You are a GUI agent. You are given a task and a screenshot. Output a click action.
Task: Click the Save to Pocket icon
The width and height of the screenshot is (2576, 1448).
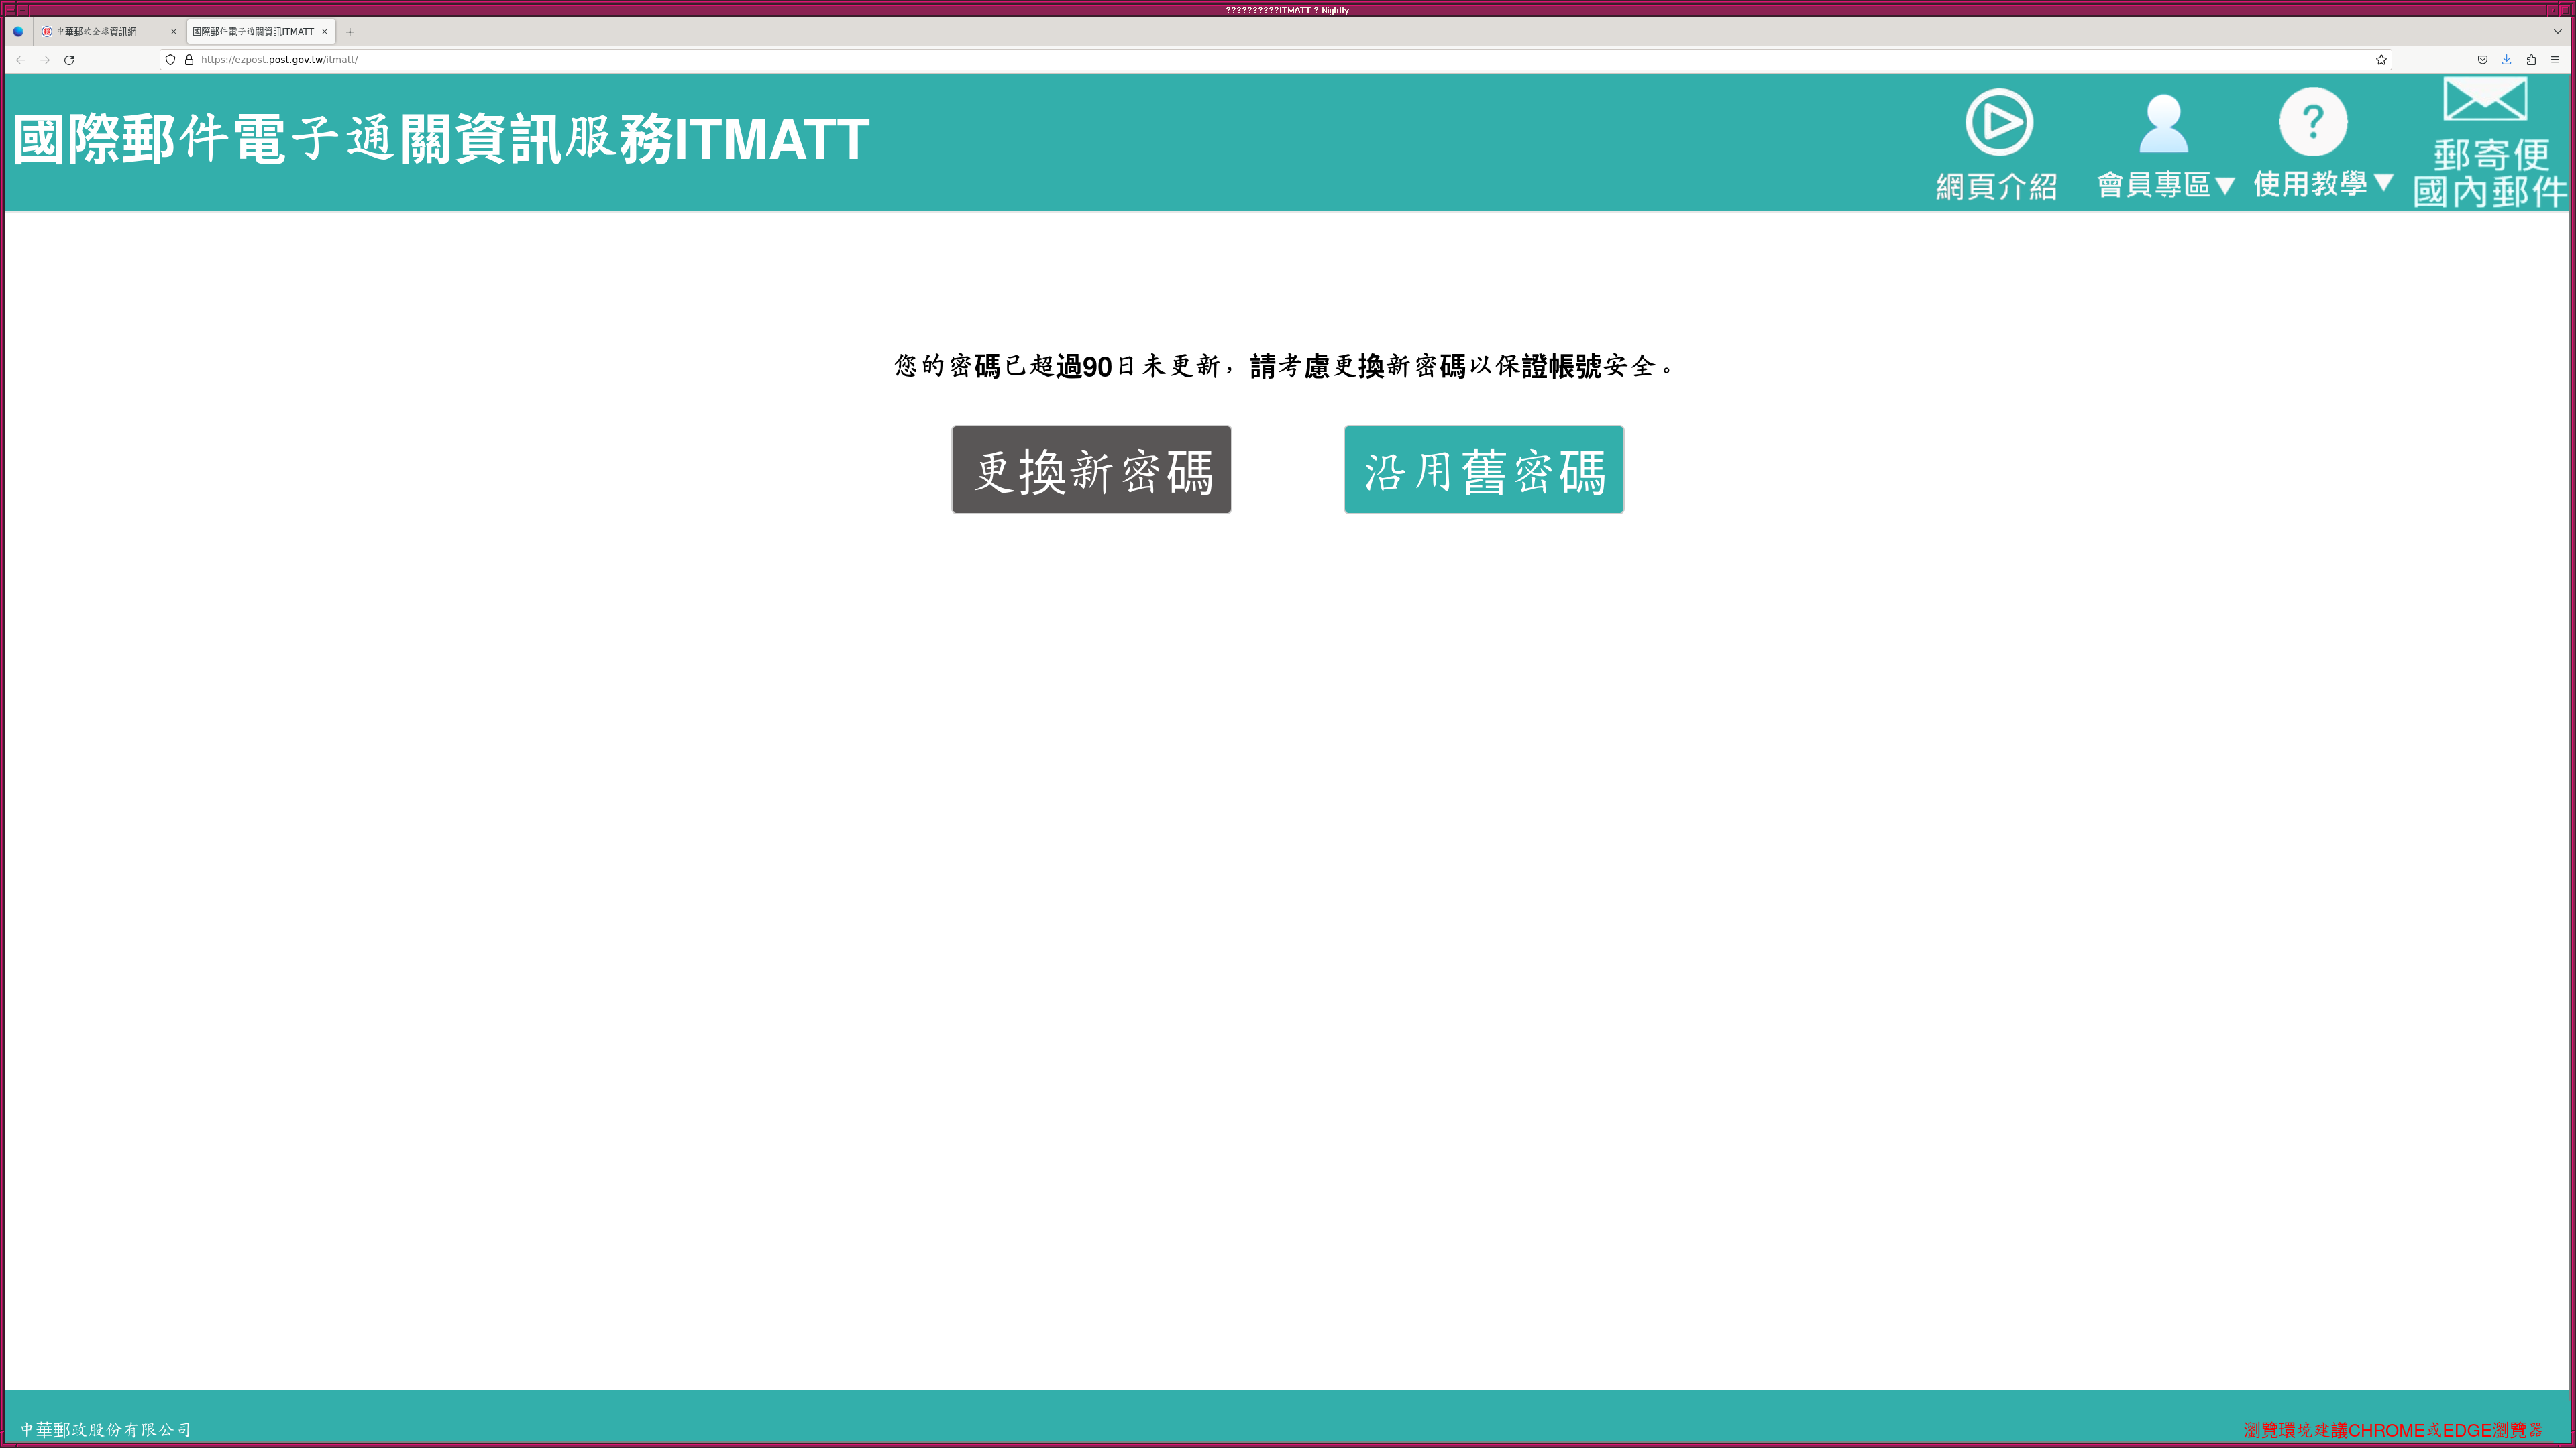coord(2482,60)
